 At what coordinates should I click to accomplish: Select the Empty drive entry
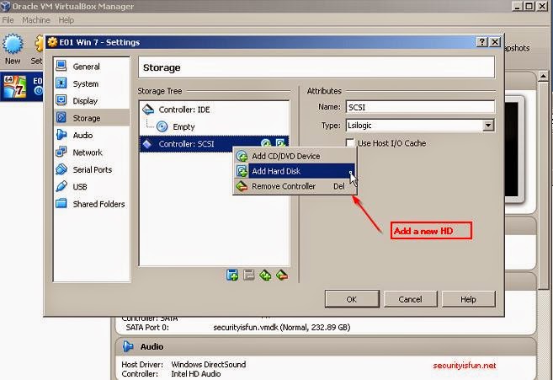click(x=214, y=126)
